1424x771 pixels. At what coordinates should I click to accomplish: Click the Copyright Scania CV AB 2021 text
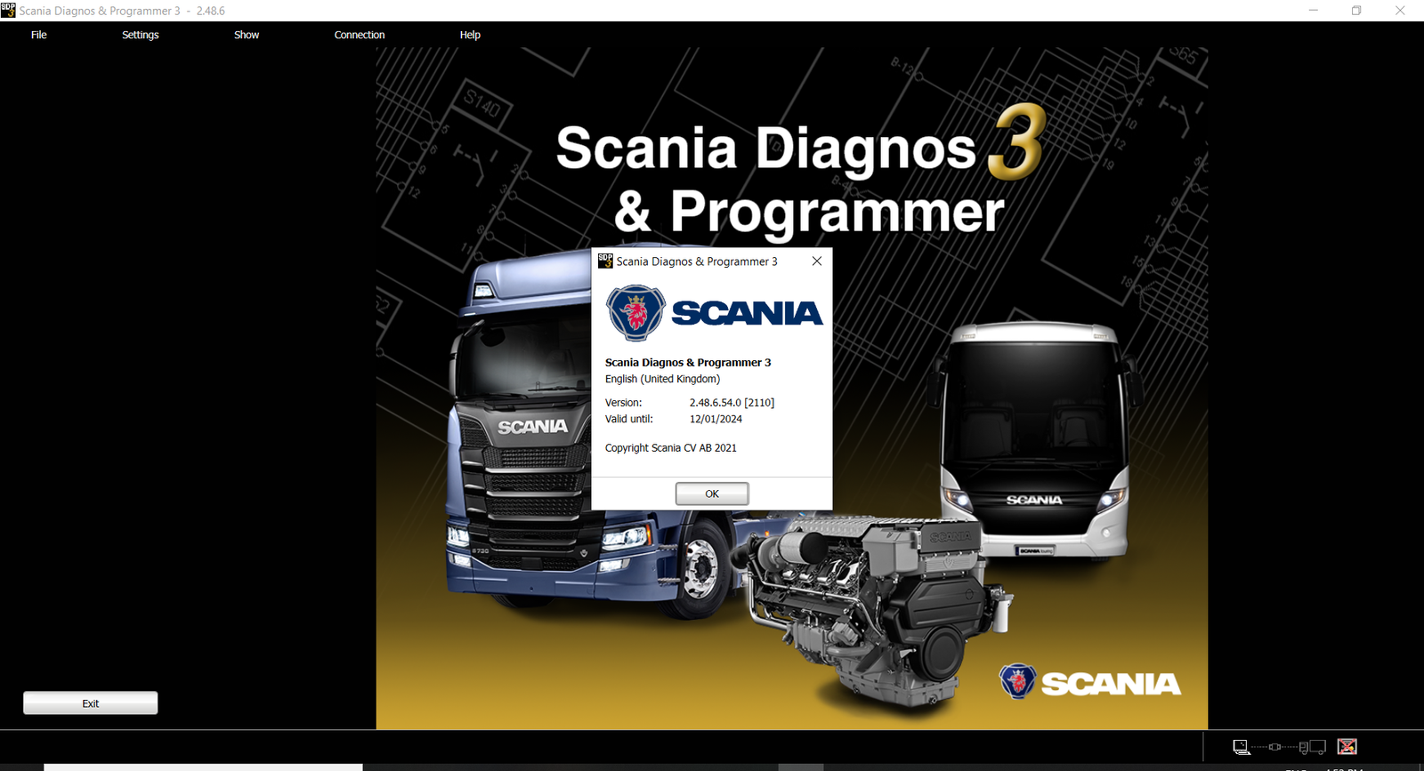tap(671, 448)
